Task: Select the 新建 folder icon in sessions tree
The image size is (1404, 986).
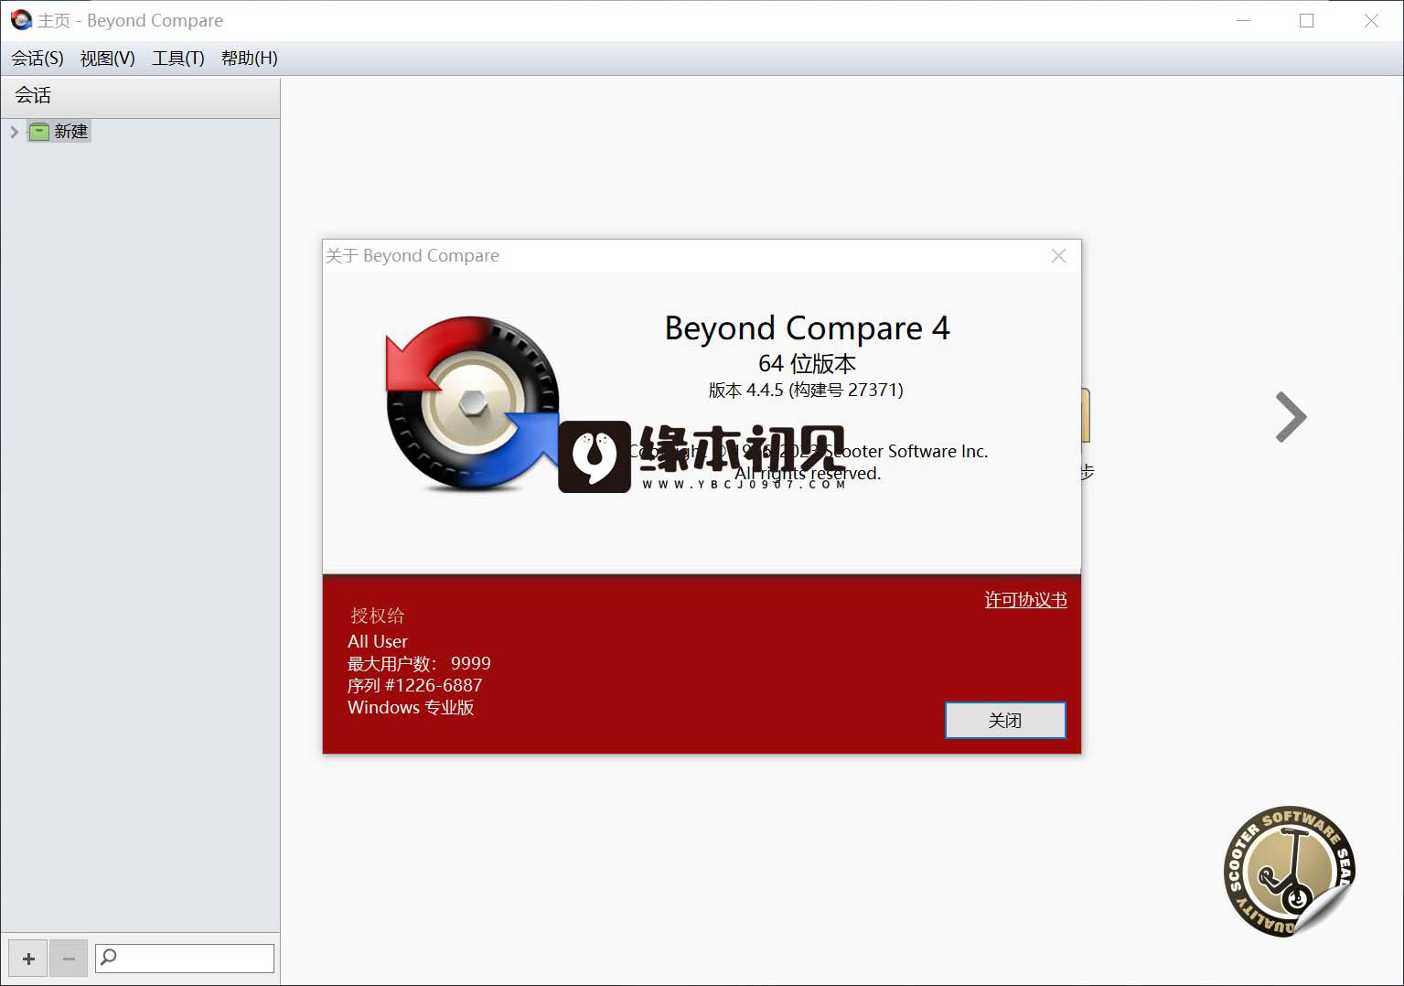Action: [38, 132]
